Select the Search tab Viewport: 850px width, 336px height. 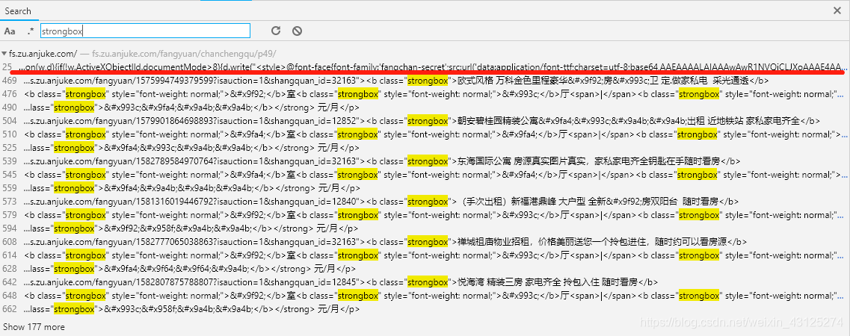[18, 10]
